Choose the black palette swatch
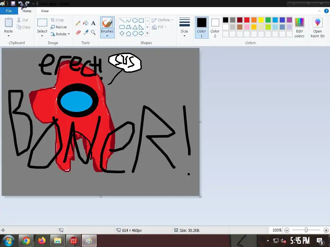 (225, 20)
